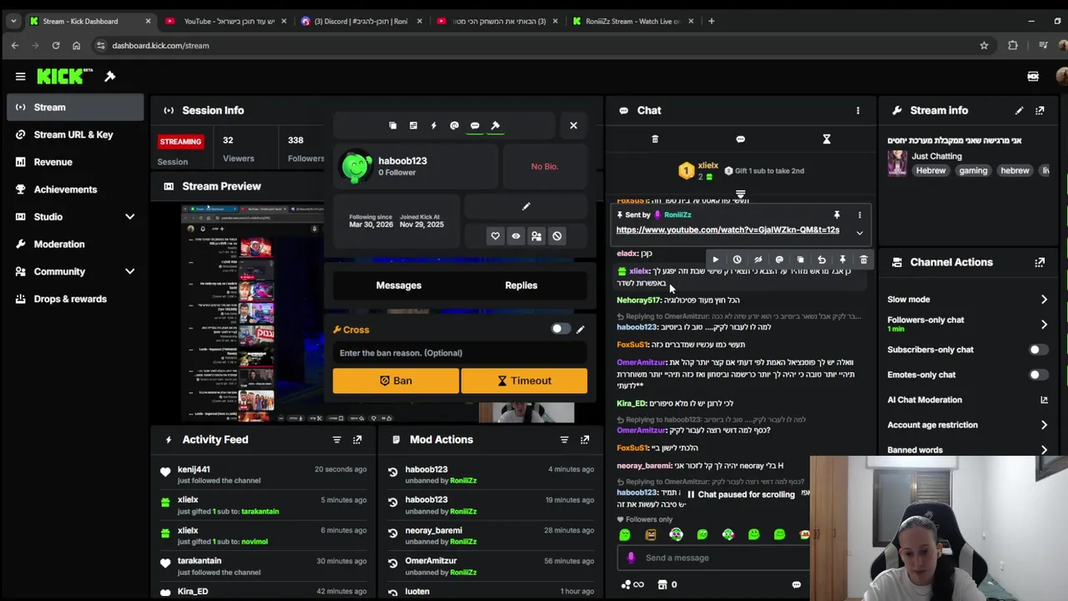Open the Achievements sidebar item
Image resolution: width=1068 pixels, height=601 pixels.
coord(75,189)
